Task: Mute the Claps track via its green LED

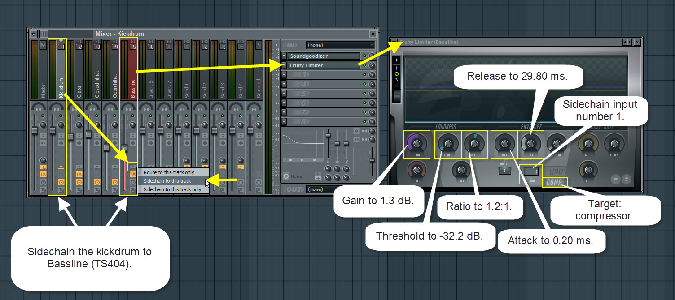Action: [79, 116]
